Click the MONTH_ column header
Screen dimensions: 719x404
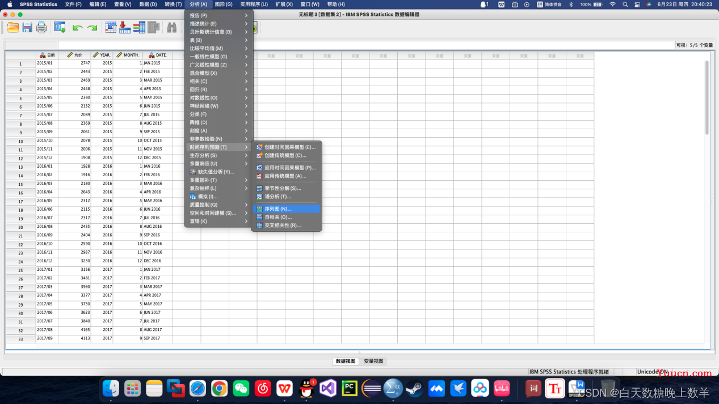tap(128, 56)
